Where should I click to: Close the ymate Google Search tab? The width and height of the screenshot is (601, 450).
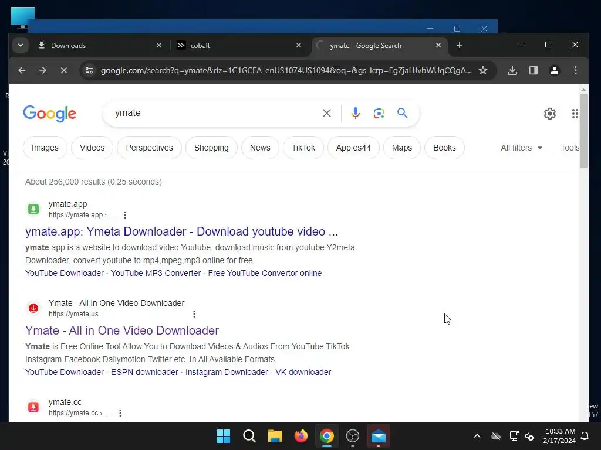(438, 45)
